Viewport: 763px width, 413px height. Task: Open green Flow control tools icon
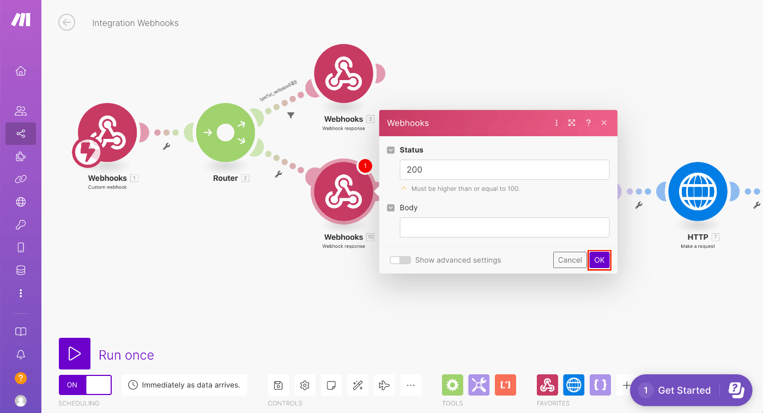(x=452, y=385)
